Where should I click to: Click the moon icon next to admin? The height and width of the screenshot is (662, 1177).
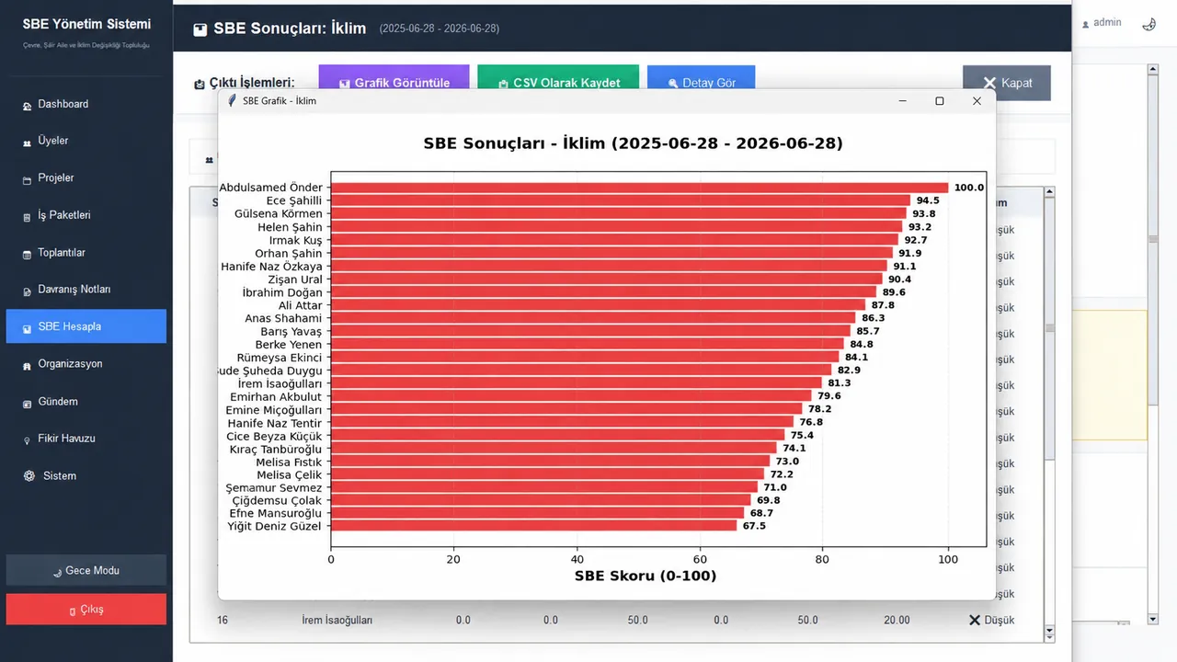(1148, 25)
